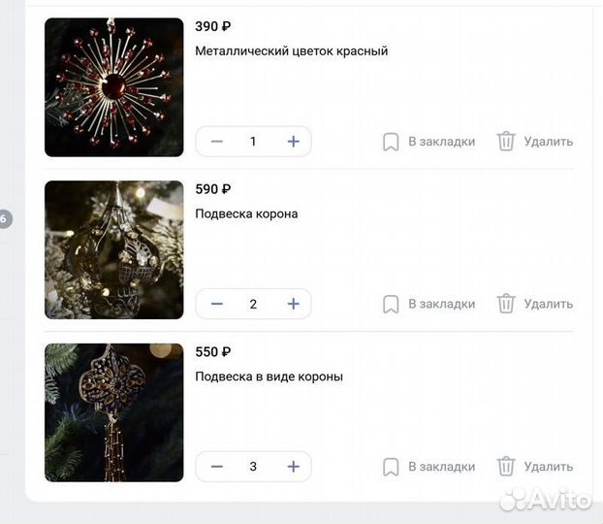
Task: Click trash icon for Подвеска корона
Action: 506,304
